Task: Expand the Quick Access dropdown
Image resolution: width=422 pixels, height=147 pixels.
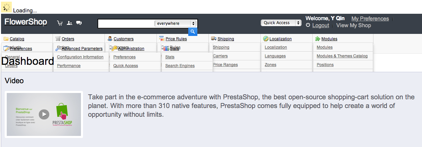Action: click(281, 23)
